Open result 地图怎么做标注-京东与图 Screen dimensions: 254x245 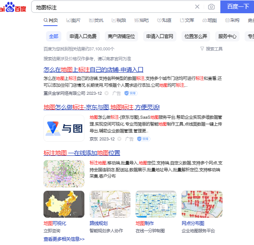pyautogui.click(x=101, y=107)
